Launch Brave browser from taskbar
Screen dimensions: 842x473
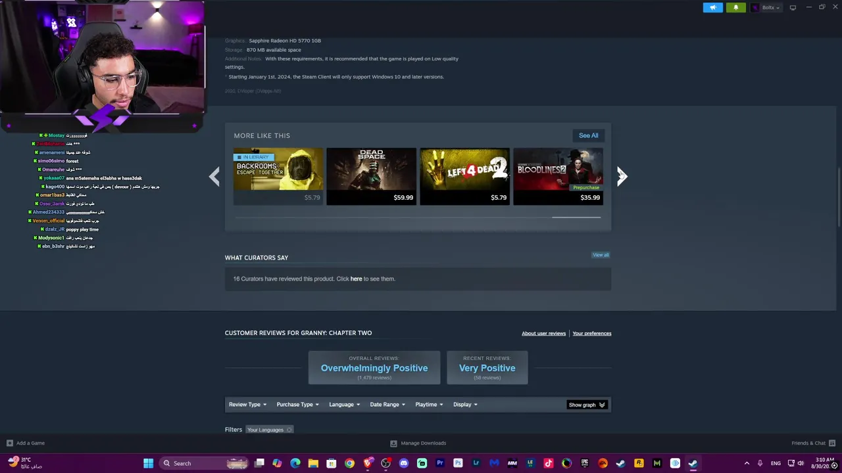click(x=368, y=463)
